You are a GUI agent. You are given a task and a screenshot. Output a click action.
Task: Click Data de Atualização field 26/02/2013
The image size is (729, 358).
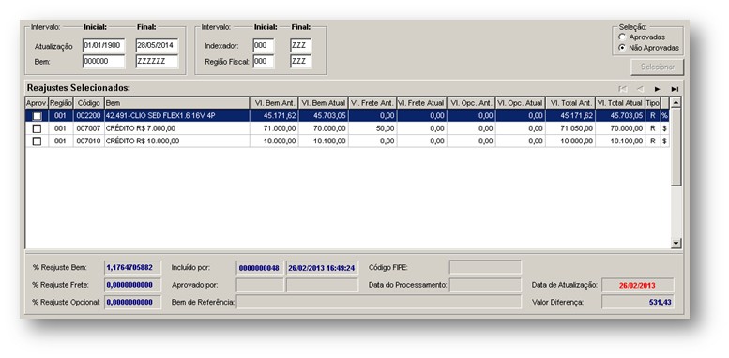[638, 285]
